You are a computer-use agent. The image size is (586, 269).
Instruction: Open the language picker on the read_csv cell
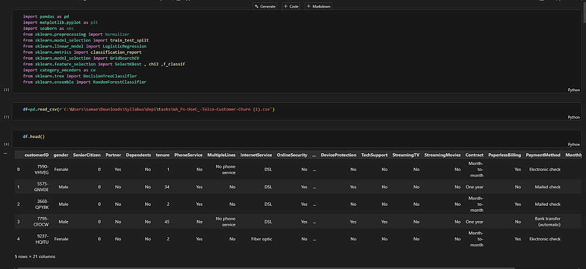pos(574,117)
